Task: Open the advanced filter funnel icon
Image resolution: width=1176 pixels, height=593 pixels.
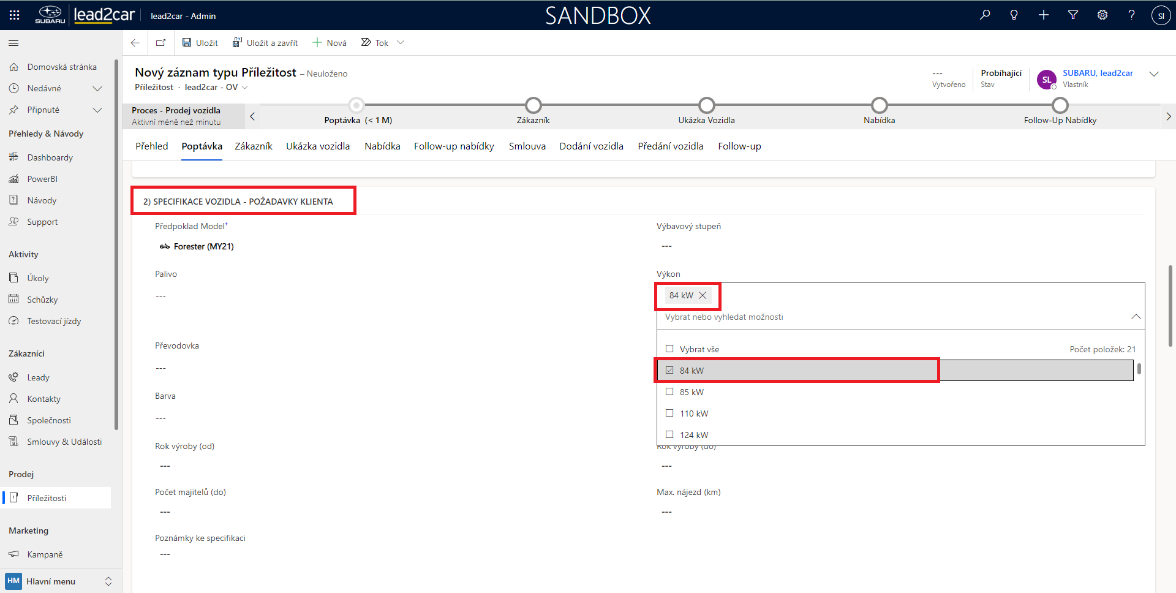Action: (1073, 15)
